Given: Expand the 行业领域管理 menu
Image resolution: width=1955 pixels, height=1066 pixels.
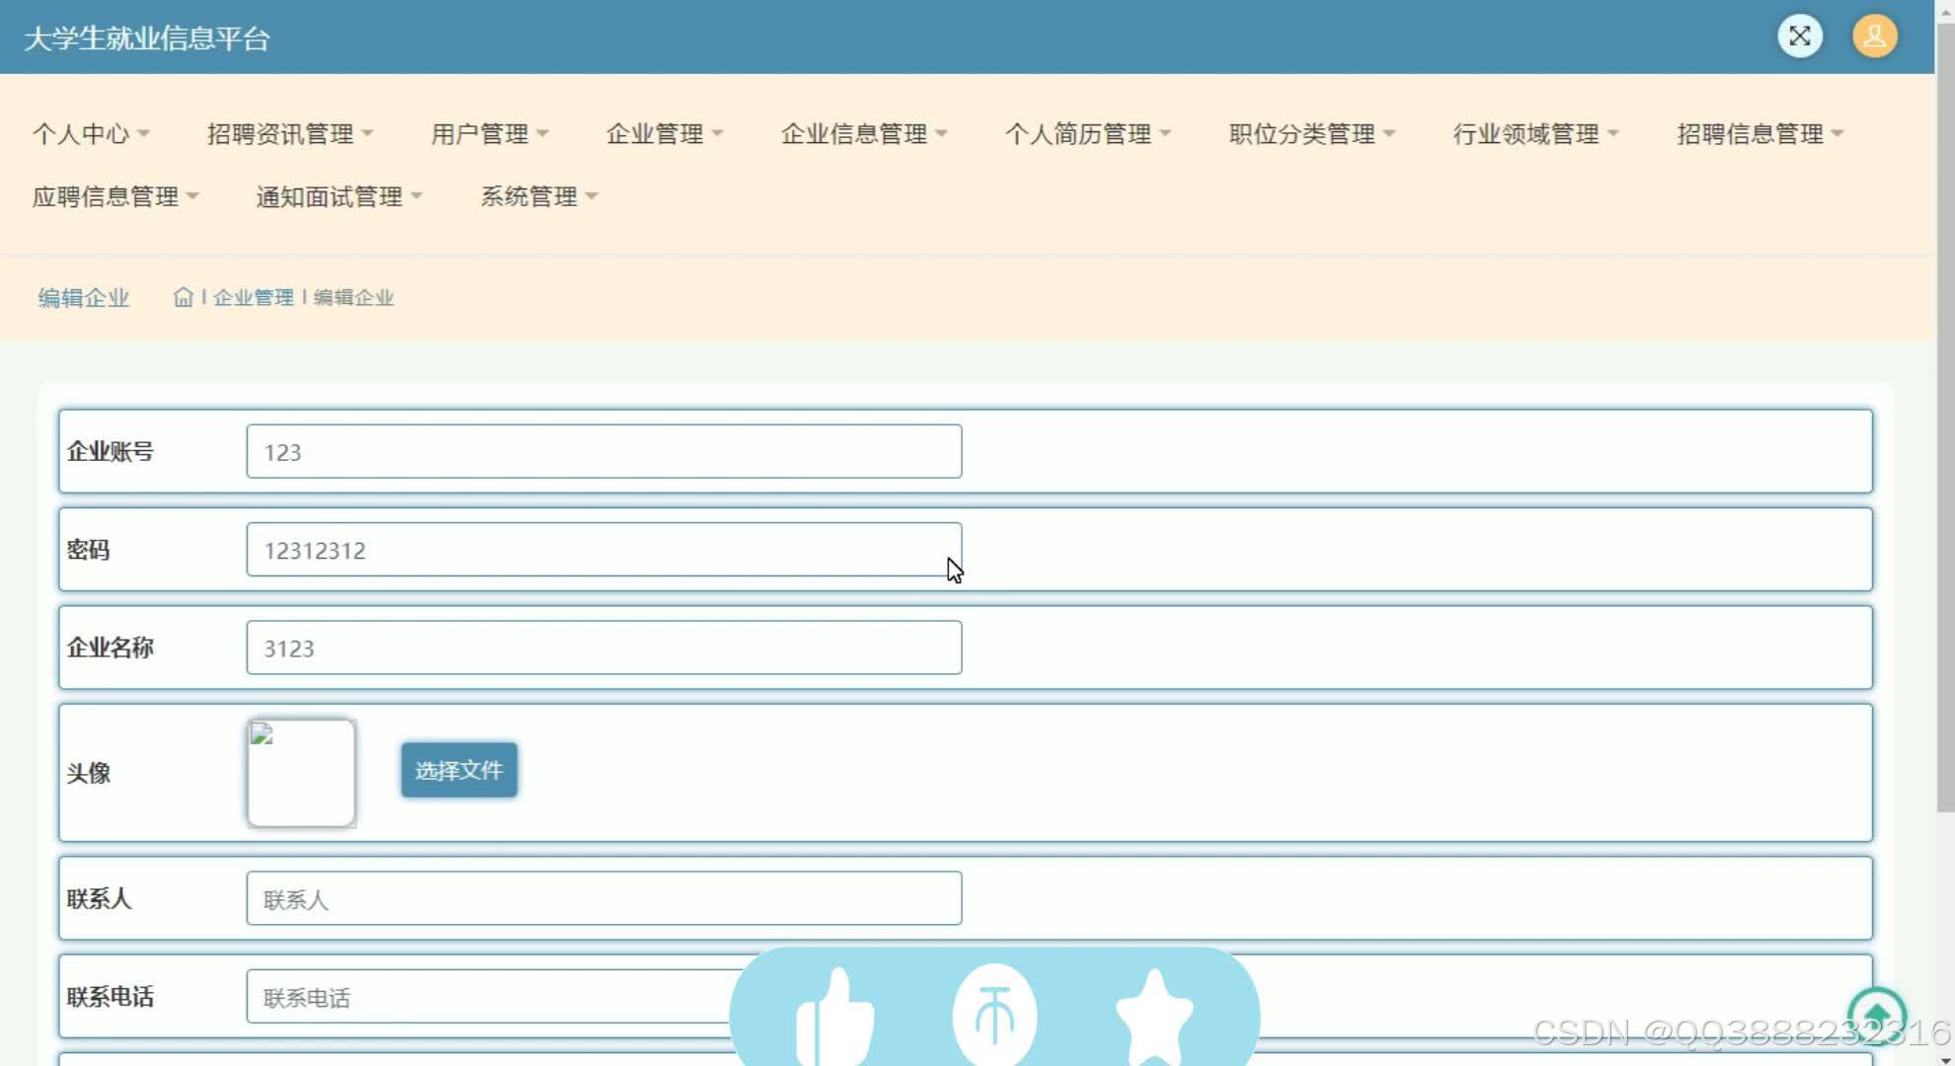Looking at the screenshot, I should coord(1536,133).
